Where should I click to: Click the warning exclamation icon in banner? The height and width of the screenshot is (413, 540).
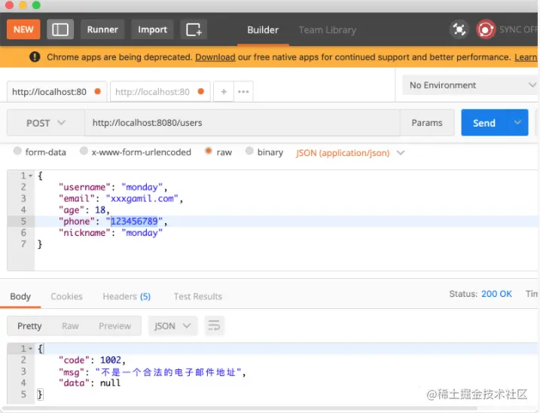pyautogui.click(x=35, y=57)
